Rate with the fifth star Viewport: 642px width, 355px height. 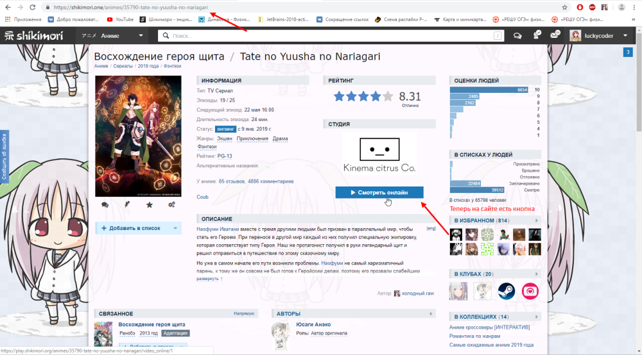point(388,96)
